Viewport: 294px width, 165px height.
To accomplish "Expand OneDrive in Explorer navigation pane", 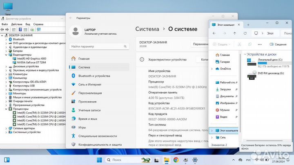I will (212, 69).
